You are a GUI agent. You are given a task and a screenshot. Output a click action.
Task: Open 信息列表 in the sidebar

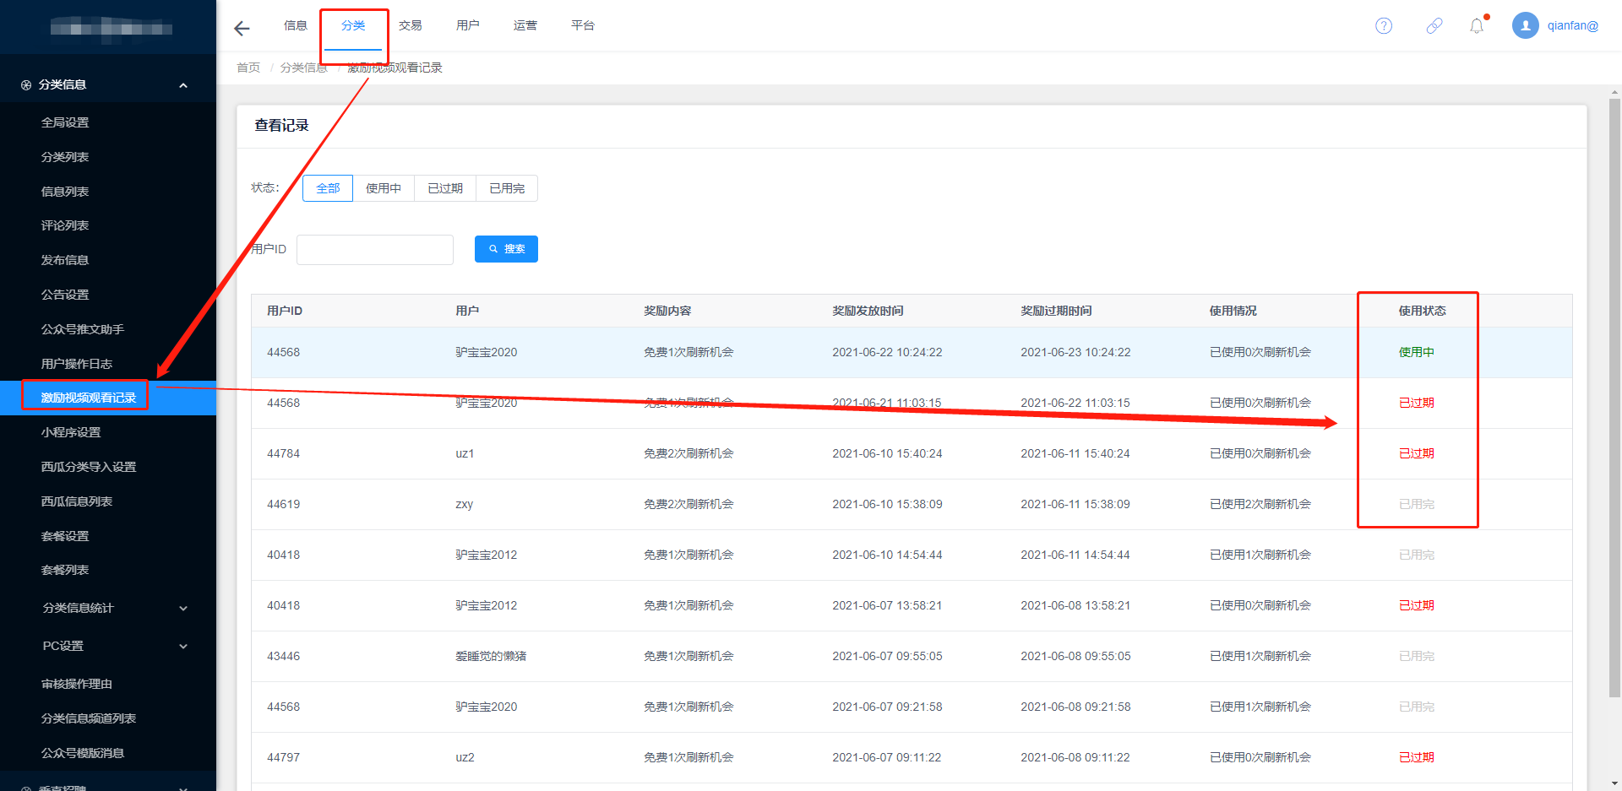tap(65, 192)
